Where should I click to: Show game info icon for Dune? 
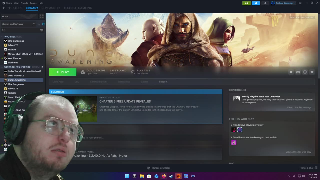pyautogui.click(x=305, y=72)
